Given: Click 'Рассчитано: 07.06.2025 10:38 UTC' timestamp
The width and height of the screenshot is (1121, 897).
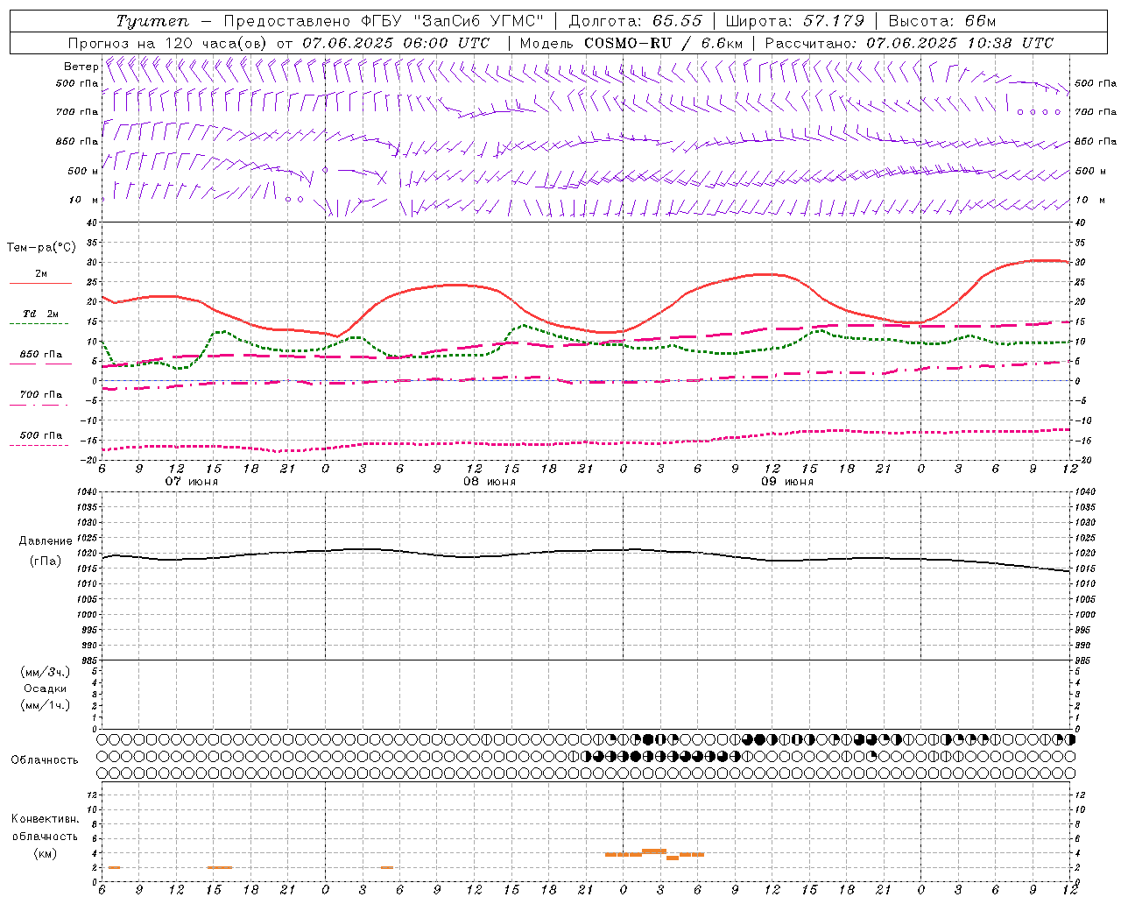Looking at the screenshot, I should click(909, 43).
